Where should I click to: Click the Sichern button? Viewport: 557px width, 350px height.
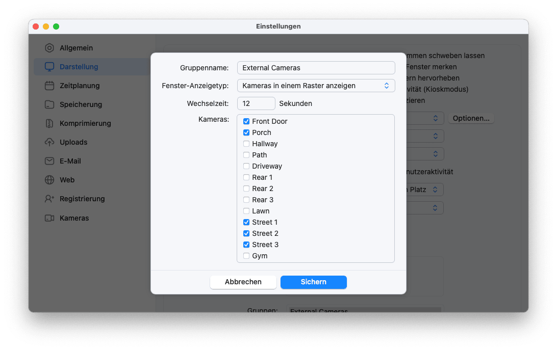pyautogui.click(x=313, y=282)
